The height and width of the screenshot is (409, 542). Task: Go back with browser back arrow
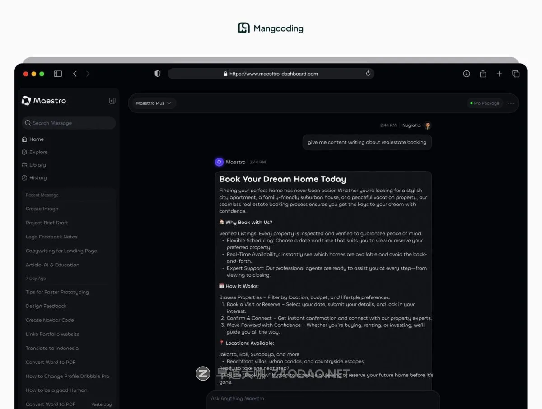(75, 74)
